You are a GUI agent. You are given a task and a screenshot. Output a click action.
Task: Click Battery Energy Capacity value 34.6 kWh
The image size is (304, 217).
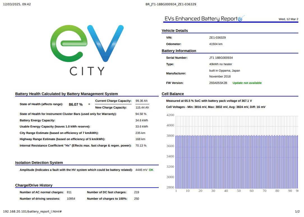142,120
